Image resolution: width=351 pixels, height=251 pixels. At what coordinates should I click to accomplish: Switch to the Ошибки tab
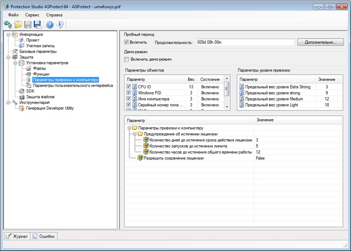point(44,236)
